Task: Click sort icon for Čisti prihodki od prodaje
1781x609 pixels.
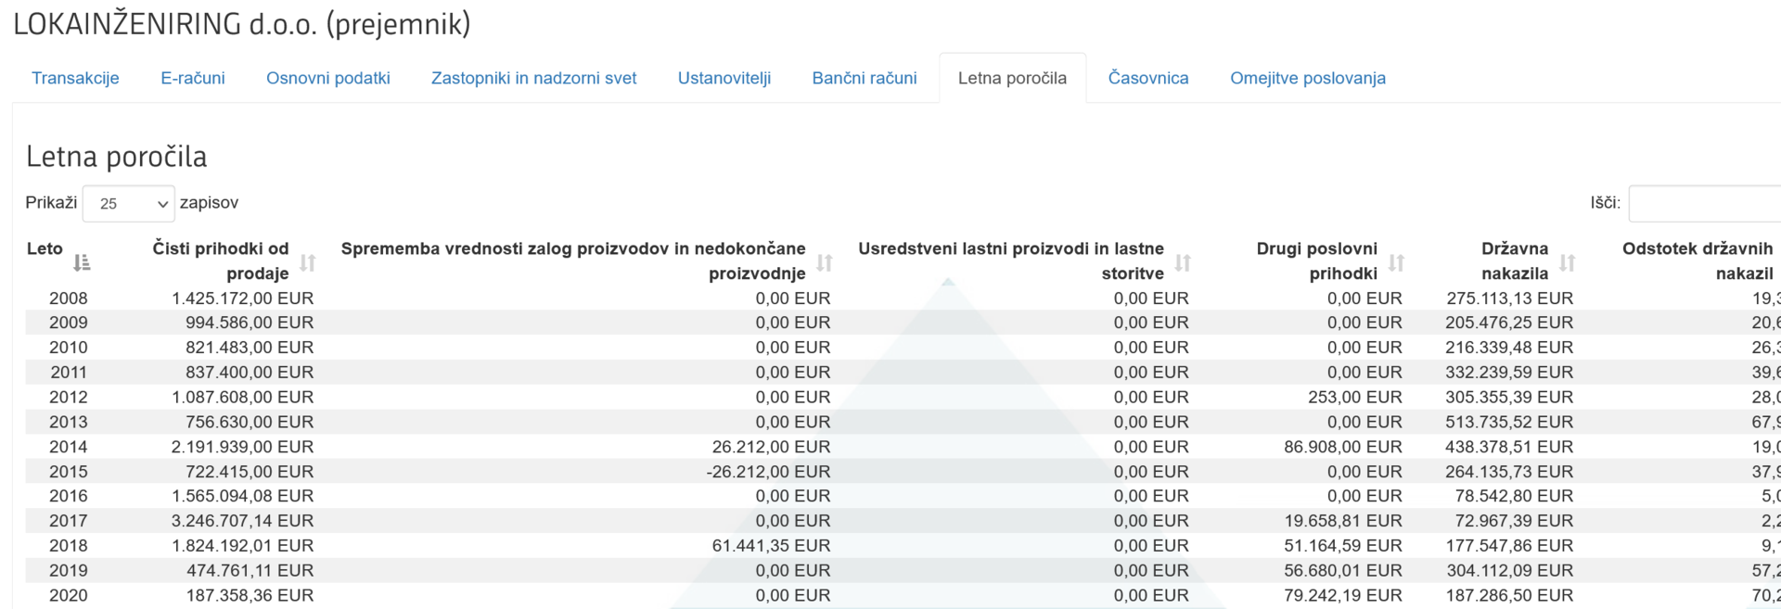Action: click(x=308, y=263)
